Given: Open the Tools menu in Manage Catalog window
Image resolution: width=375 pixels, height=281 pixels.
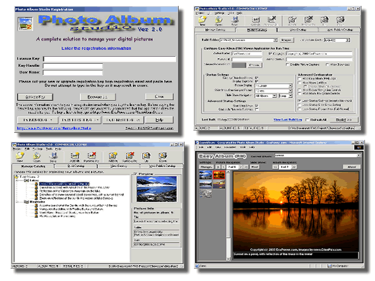Looking at the screenshot, I should pos(49,149).
